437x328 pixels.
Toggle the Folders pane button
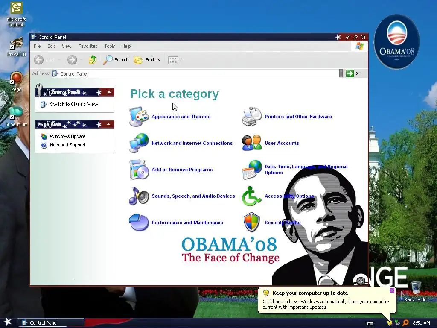147,60
